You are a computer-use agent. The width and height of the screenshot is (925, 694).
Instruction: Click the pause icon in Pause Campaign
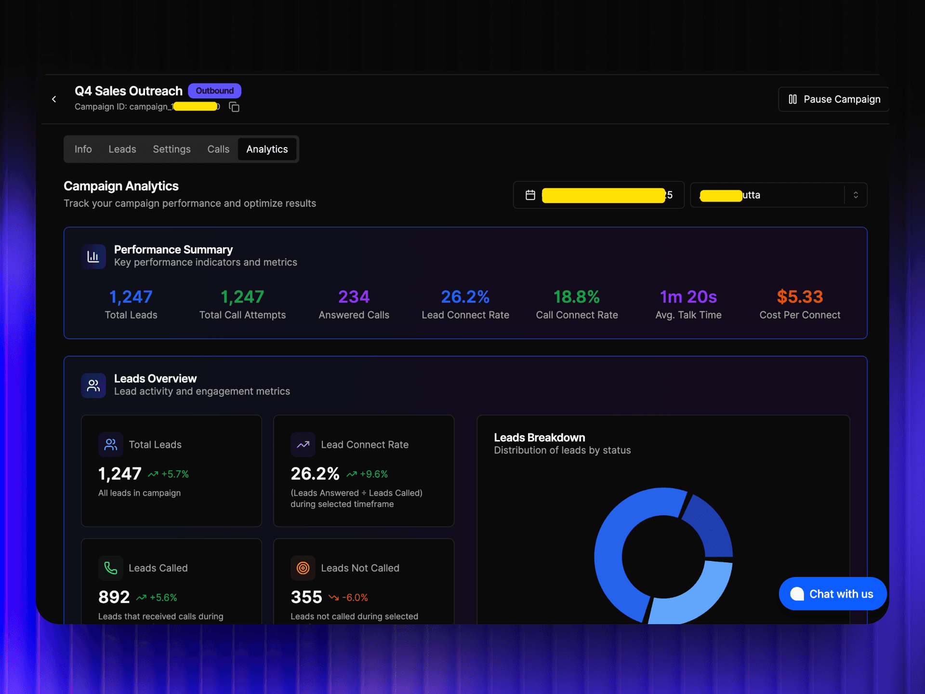pyautogui.click(x=793, y=99)
